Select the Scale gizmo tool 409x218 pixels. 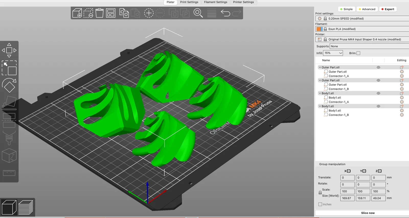click(9, 68)
